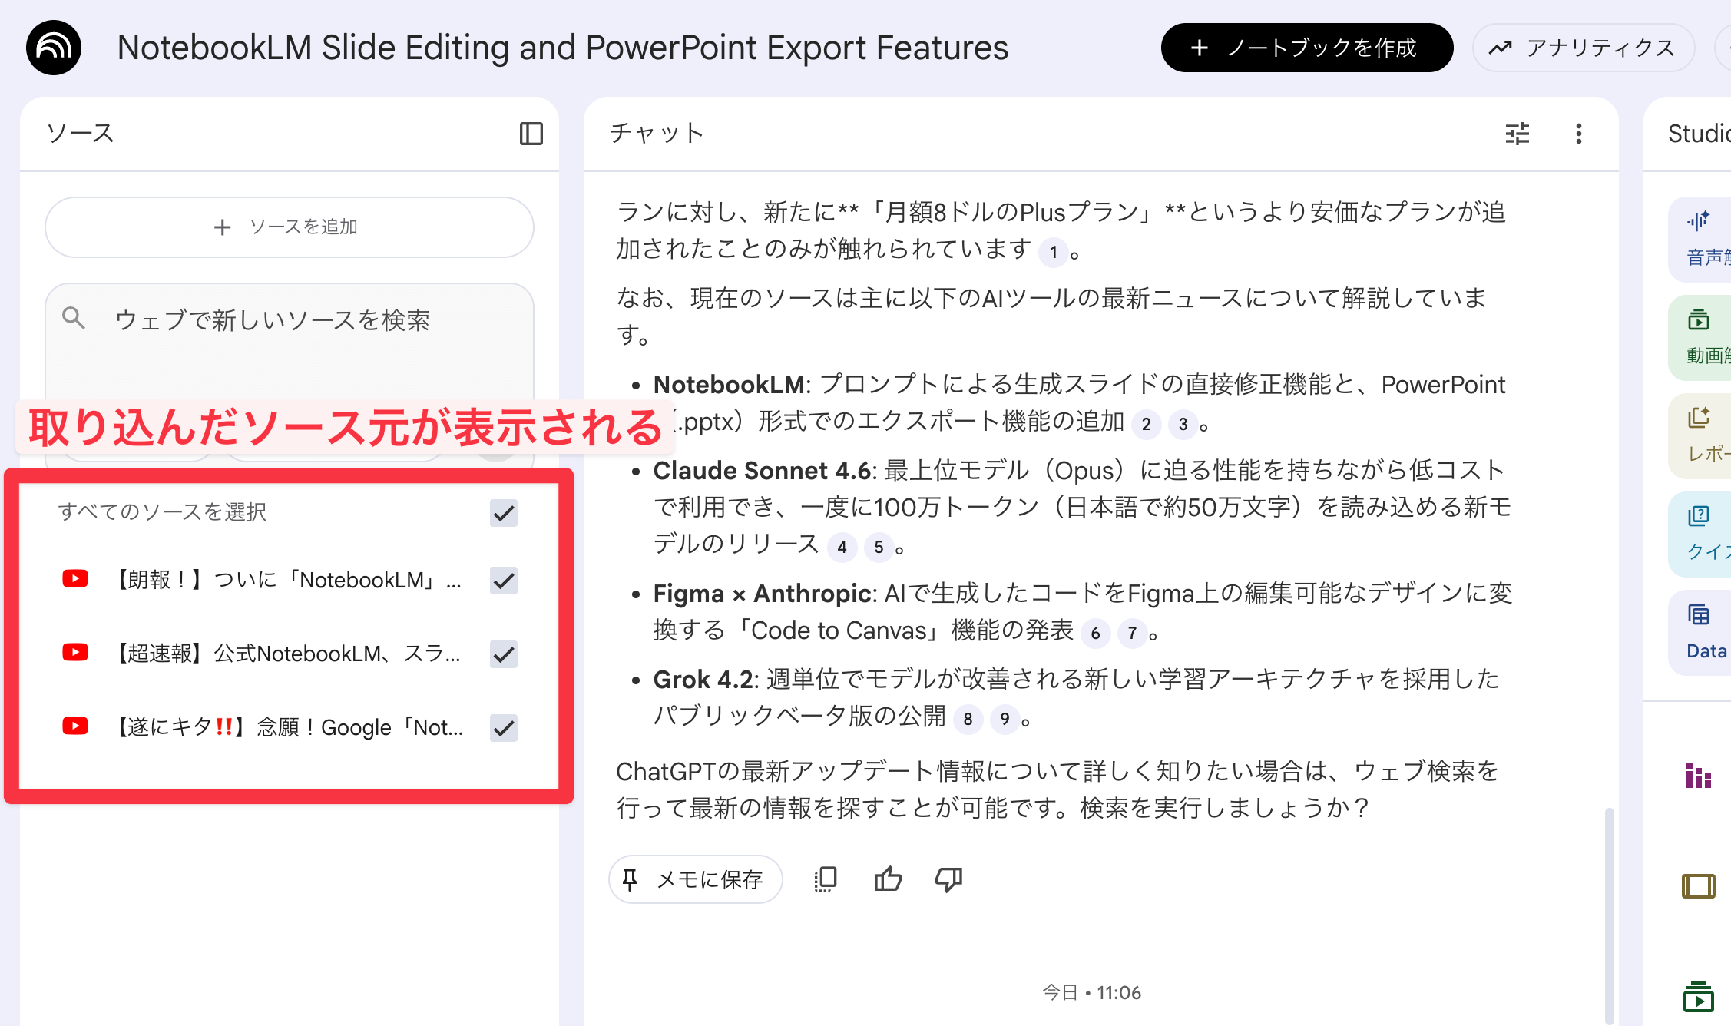The image size is (1731, 1026).
Task: Open citation number 4 in chat
Action: (x=842, y=548)
